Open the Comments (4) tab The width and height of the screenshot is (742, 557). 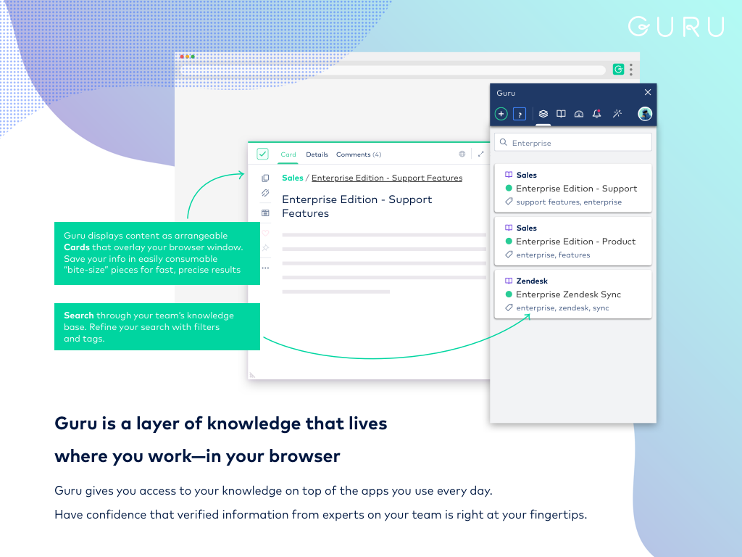coord(359,154)
